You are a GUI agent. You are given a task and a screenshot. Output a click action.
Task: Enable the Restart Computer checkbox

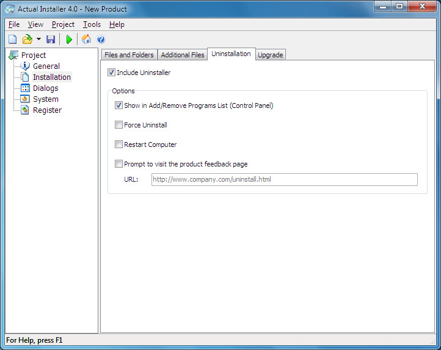[x=118, y=145]
